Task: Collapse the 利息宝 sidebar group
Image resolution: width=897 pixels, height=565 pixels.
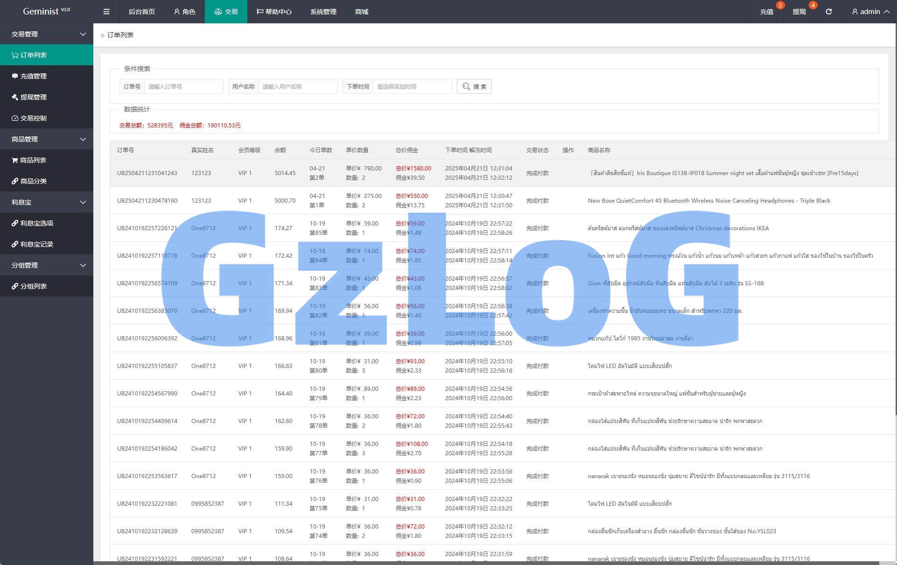Action: click(47, 202)
